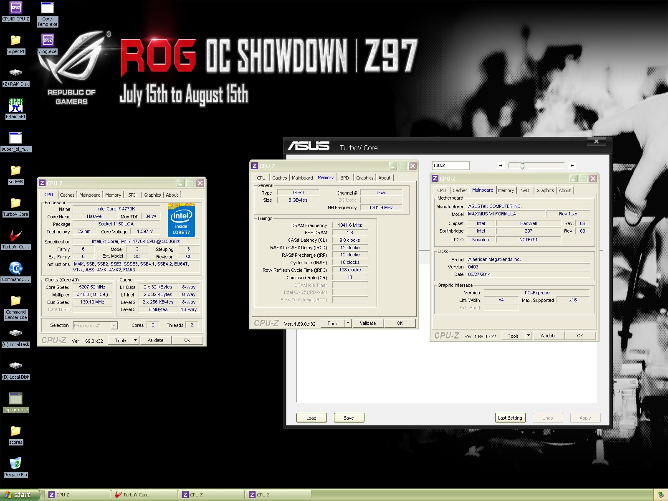Open Graphics tab in the CPU tab window
The width and height of the screenshot is (668, 501).
(x=152, y=195)
